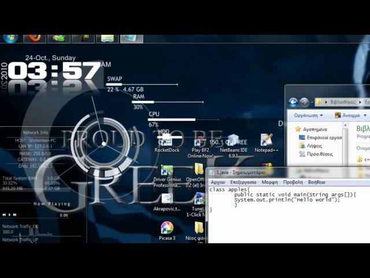Launch NetBeans IDE 6.9.1 from desktop

pos(234,141)
